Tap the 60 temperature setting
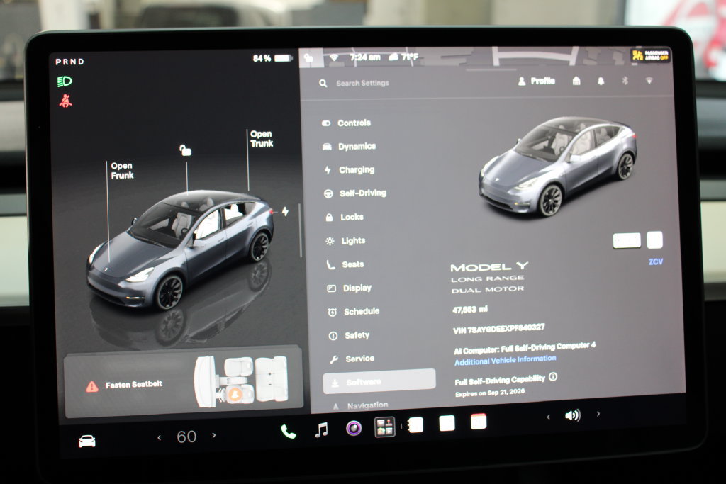Viewport: 726px width, 484px height. click(x=186, y=437)
